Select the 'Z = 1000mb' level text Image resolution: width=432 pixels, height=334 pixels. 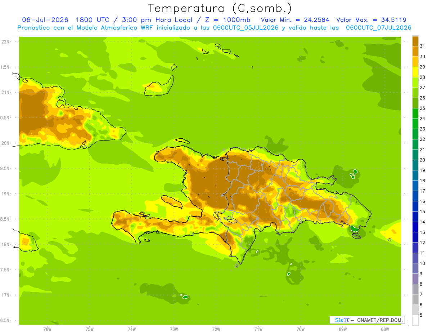(229, 20)
